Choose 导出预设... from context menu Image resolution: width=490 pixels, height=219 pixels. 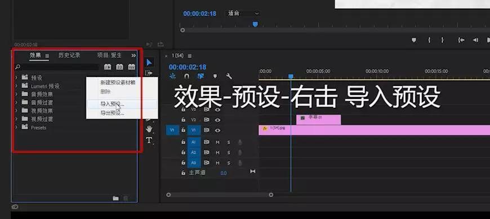tap(122, 113)
